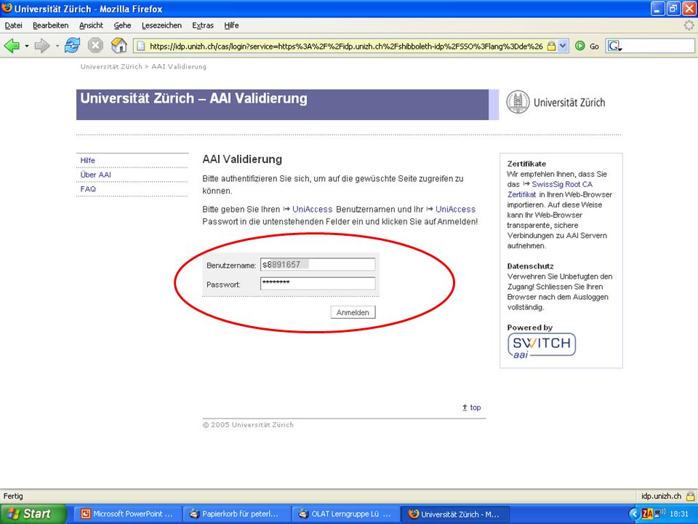
Task: Expand hidden tray icons arrow
Action: click(x=635, y=515)
